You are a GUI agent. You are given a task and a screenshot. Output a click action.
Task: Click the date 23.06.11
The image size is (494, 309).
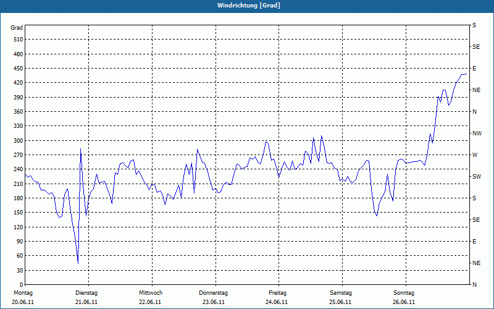(x=214, y=302)
